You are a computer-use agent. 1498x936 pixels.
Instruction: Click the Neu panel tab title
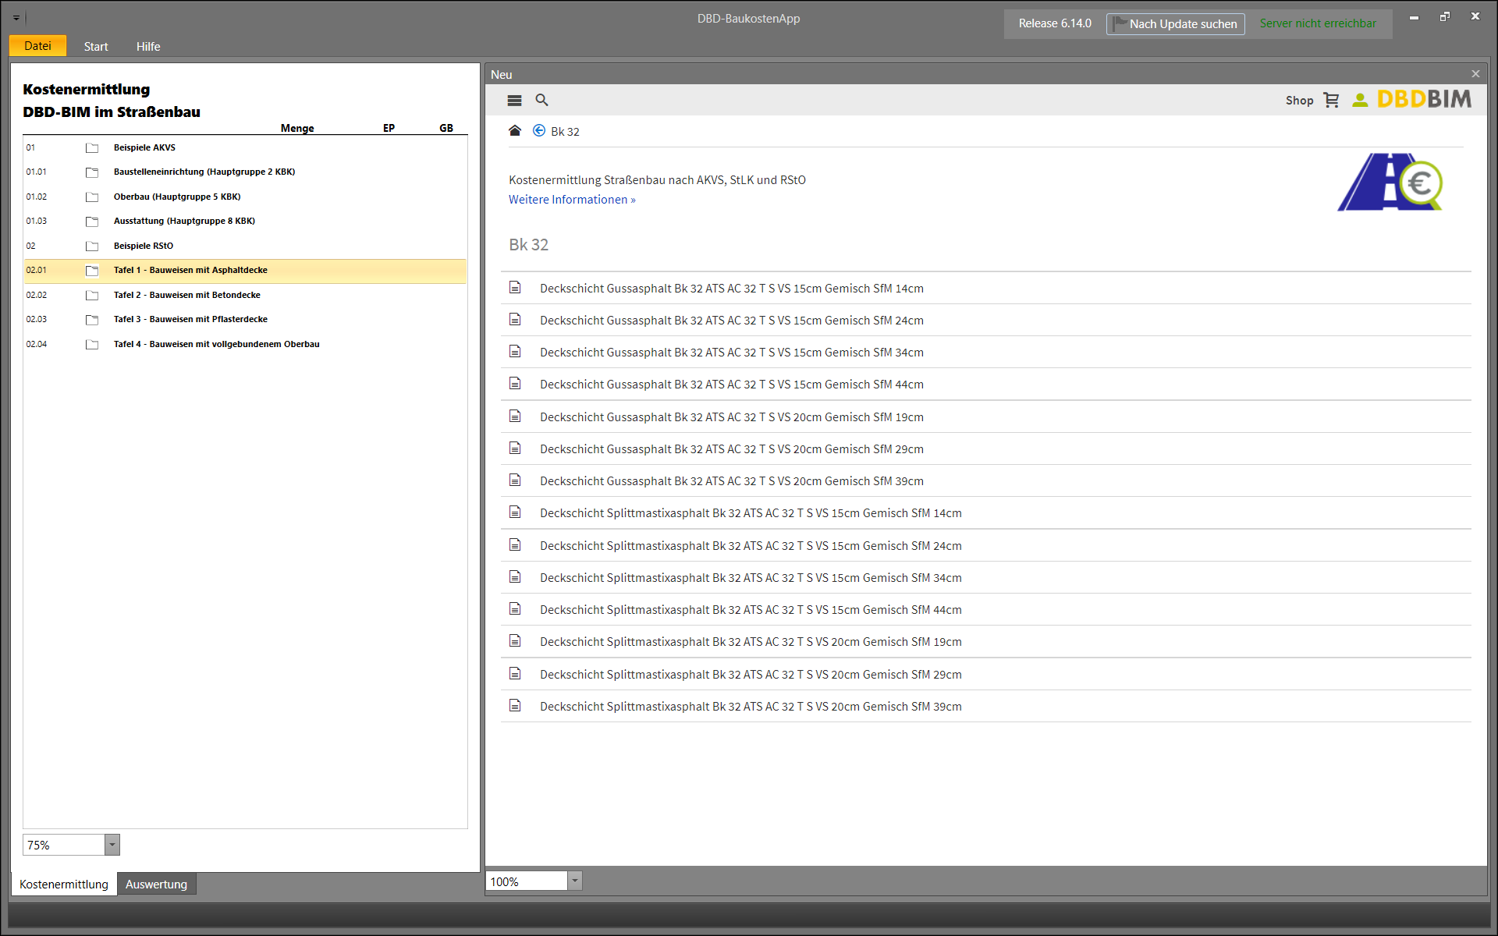502,74
